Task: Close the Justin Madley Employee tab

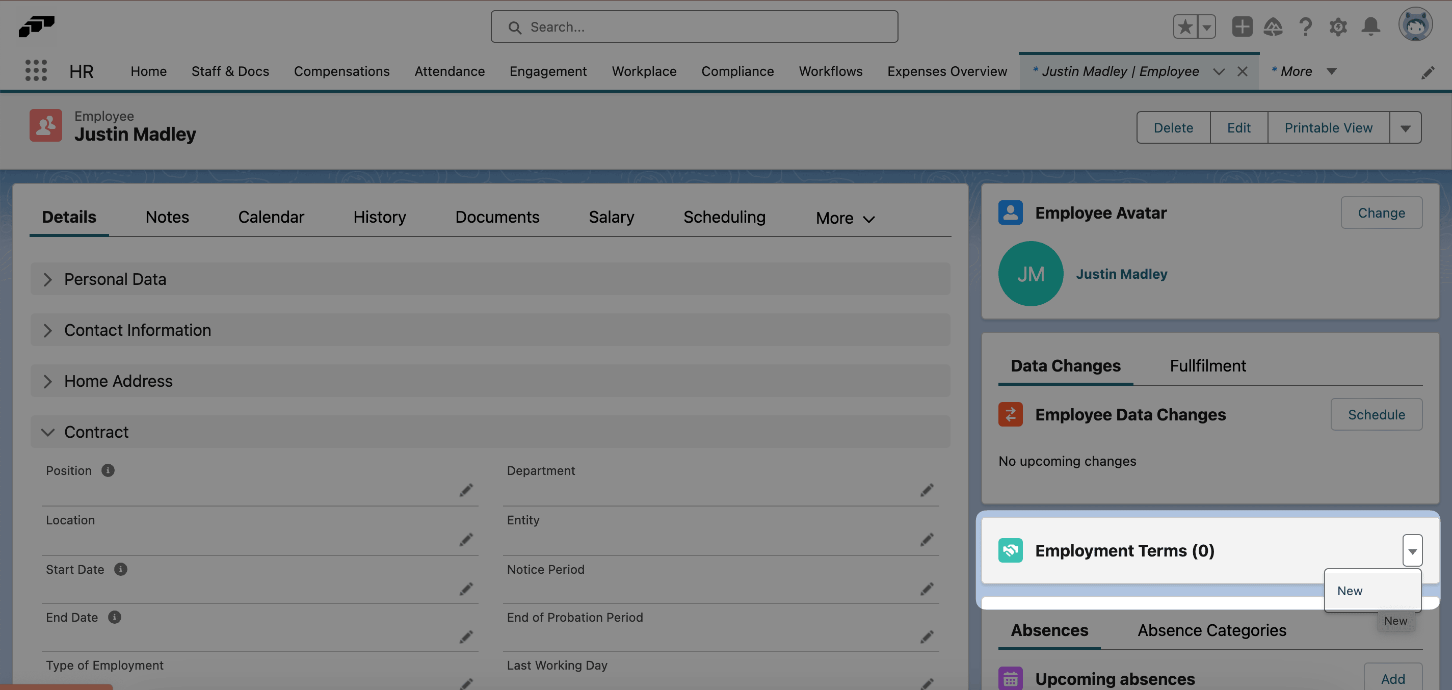Action: pos(1243,71)
